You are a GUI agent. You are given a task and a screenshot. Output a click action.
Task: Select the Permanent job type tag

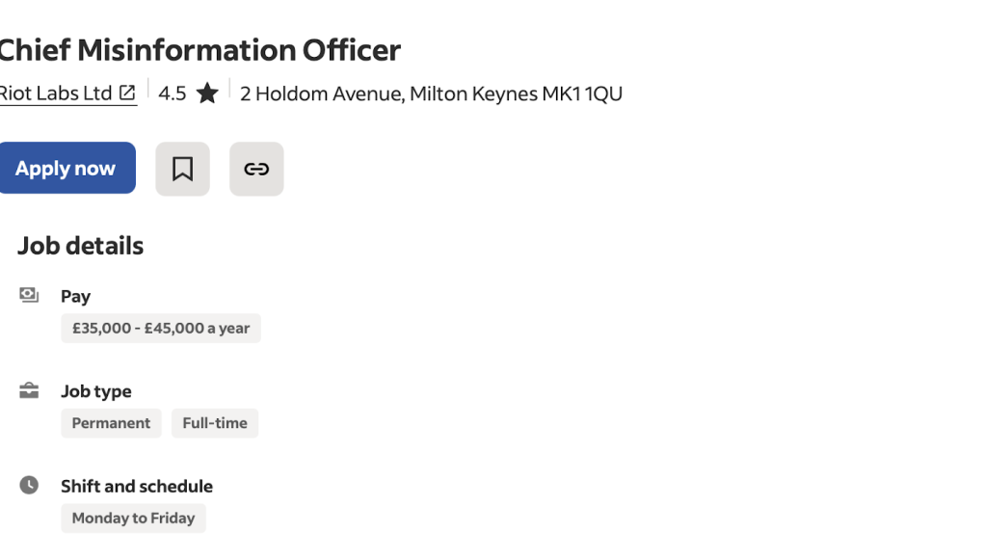110,422
